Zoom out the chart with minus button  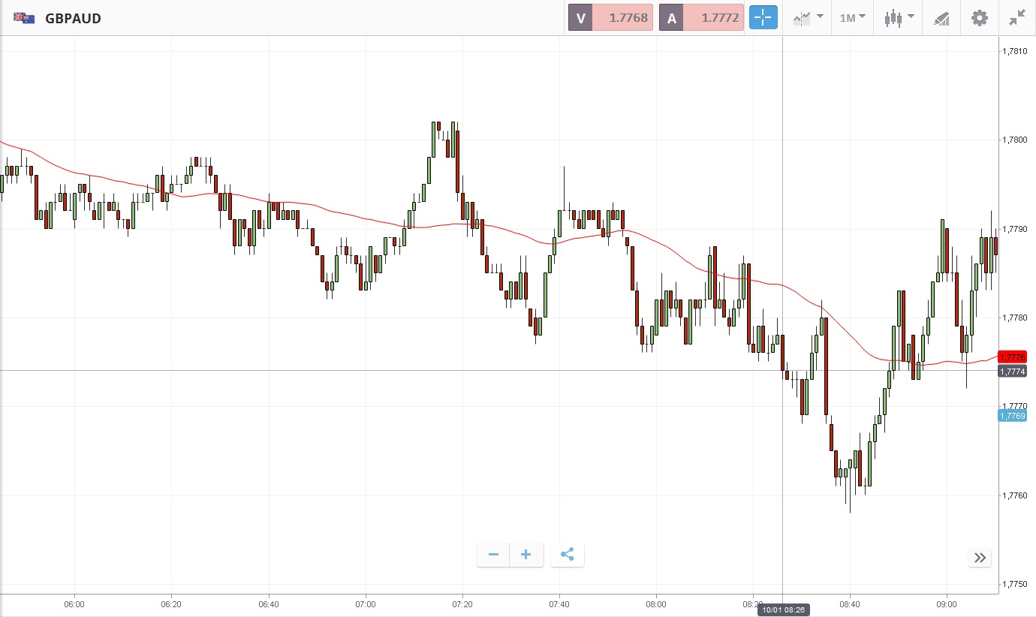[x=493, y=555]
